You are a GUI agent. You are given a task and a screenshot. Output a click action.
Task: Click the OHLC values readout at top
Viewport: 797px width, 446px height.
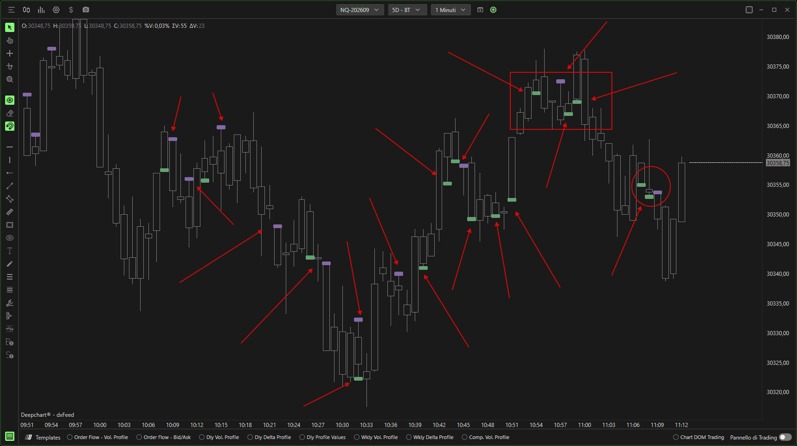pyautogui.click(x=113, y=26)
